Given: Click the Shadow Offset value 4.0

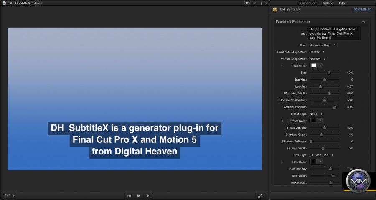Looking at the screenshot, I should click(351, 134).
